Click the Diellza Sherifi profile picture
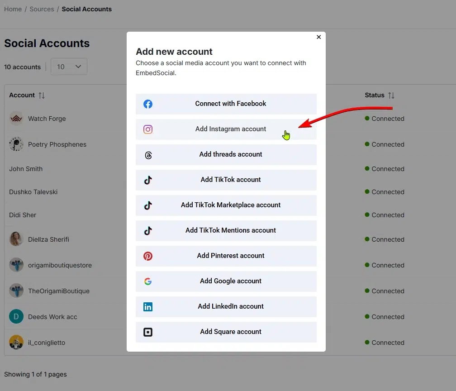456x391 pixels. (x=16, y=239)
